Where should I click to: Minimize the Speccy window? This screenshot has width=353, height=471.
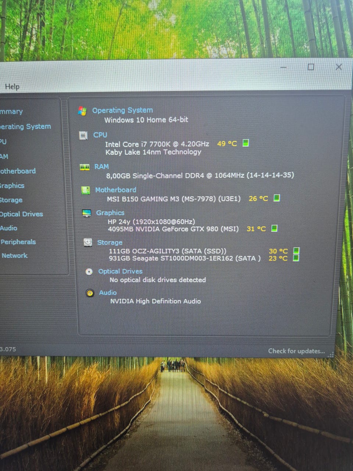284,67
